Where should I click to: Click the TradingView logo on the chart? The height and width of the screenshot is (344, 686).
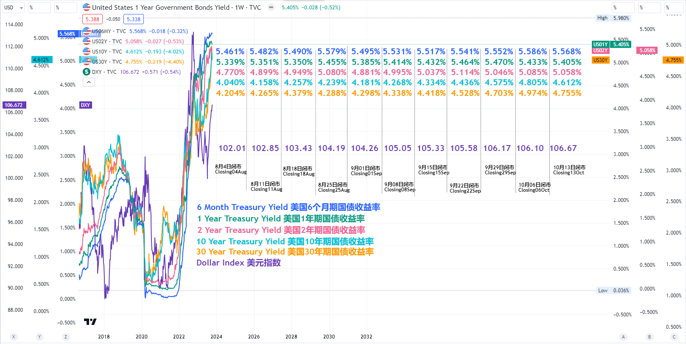point(90,322)
